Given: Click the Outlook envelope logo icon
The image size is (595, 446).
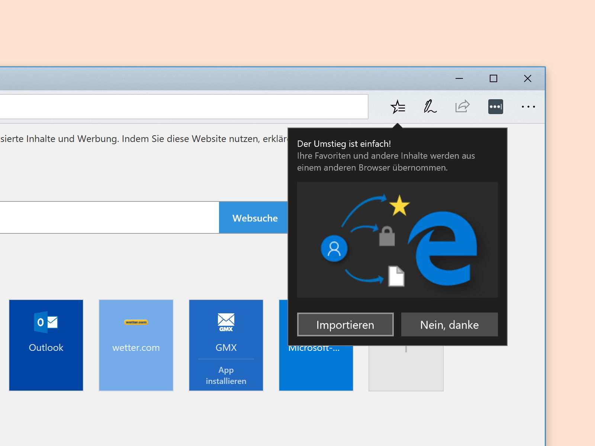Looking at the screenshot, I should coord(46,322).
